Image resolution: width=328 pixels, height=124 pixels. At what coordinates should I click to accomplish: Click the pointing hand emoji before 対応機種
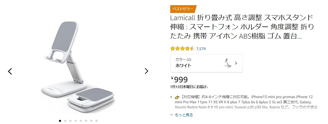point(177,97)
